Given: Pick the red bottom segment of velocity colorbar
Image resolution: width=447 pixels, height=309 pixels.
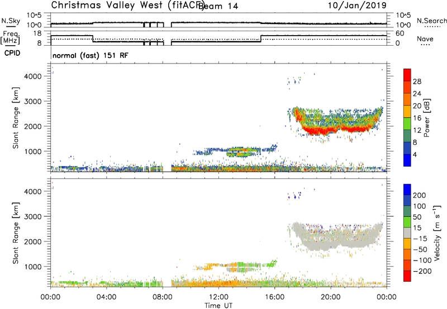Looking at the screenshot, I should [x=407, y=276].
